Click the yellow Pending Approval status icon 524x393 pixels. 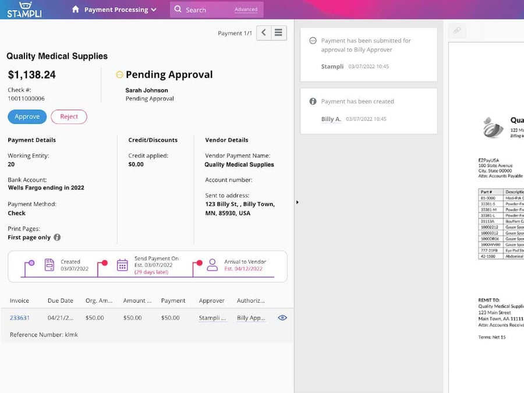point(119,75)
